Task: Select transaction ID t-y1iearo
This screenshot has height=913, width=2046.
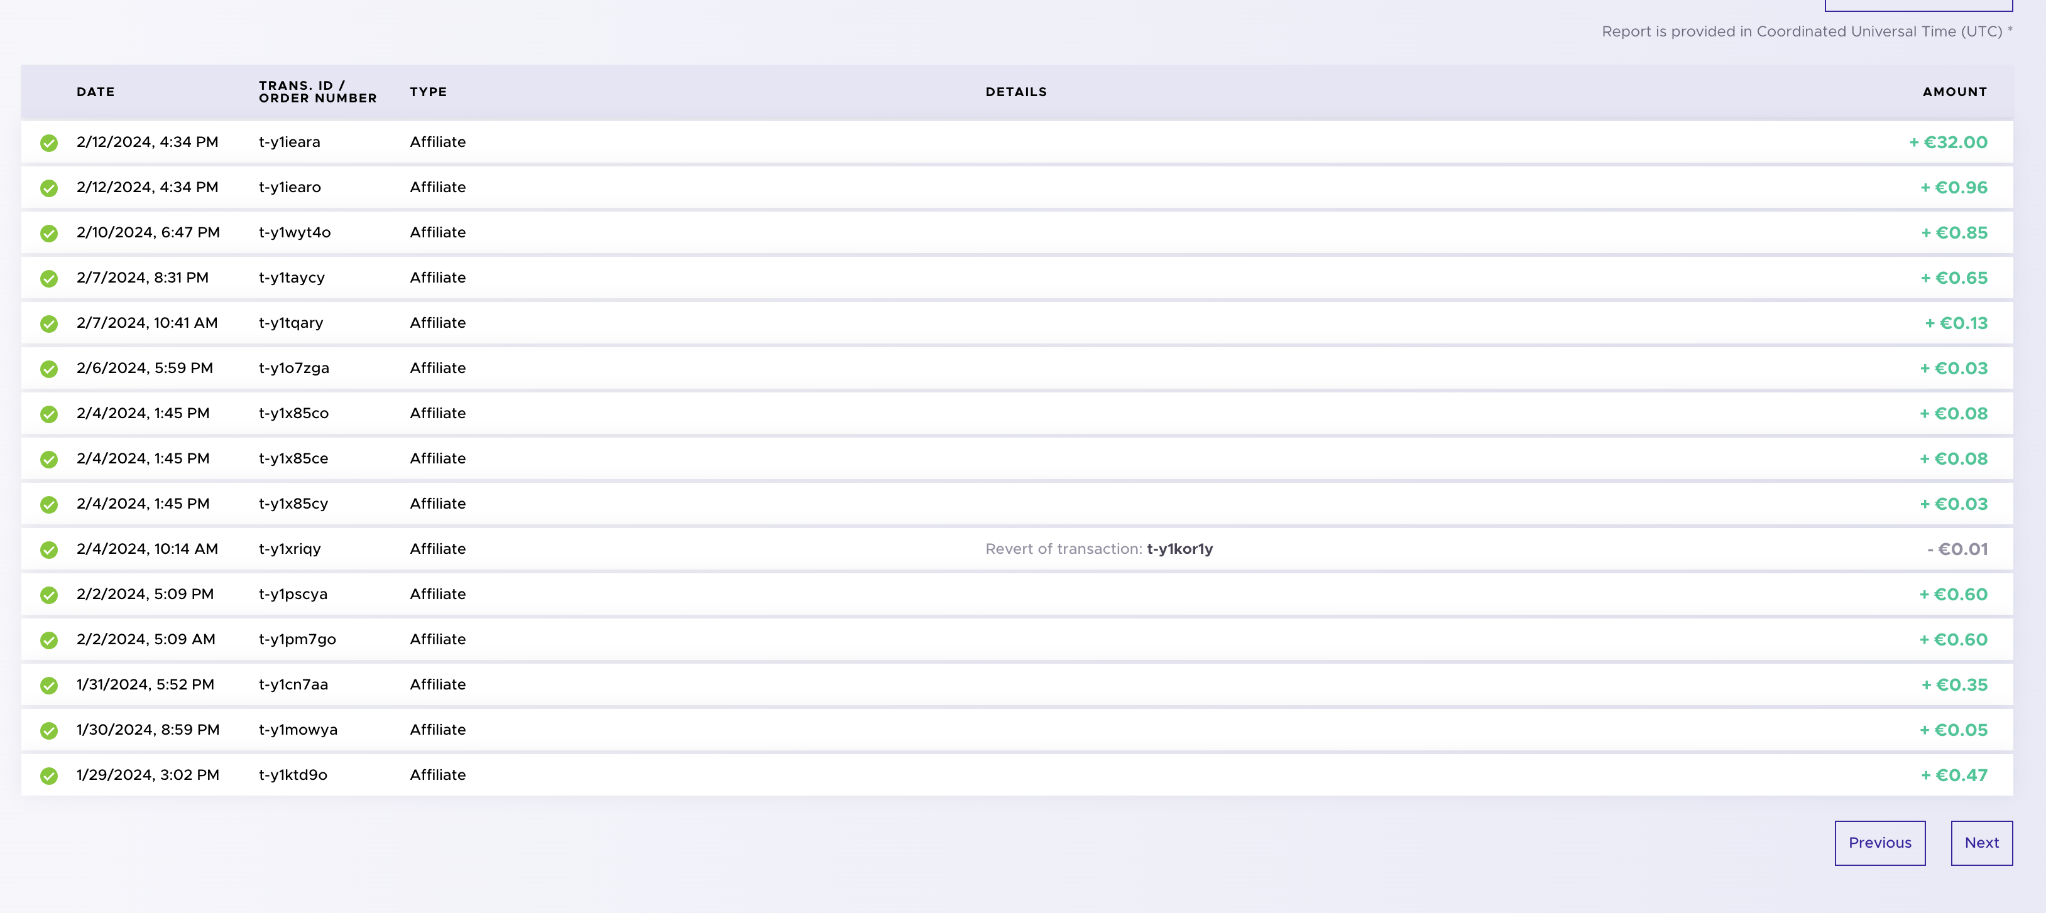Action: (x=290, y=187)
